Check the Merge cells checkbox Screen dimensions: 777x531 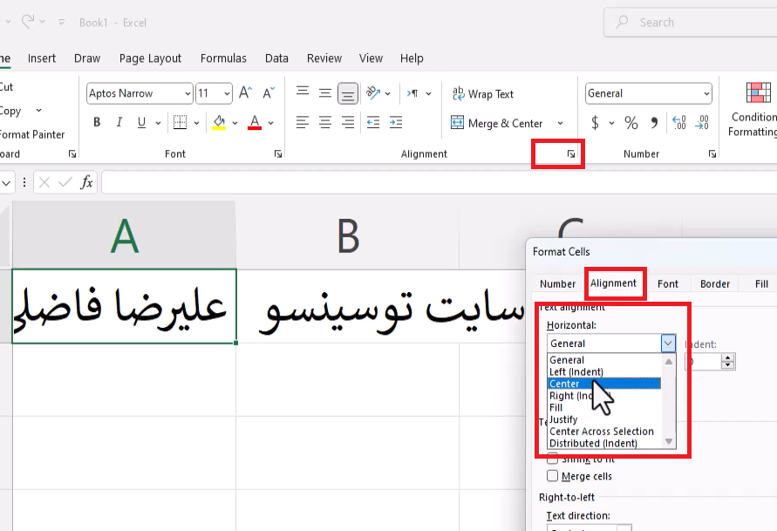click(x=552, y=476)
